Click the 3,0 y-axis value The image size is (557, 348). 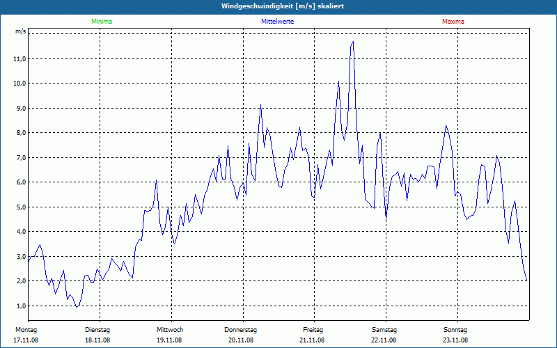coord(21,256)
